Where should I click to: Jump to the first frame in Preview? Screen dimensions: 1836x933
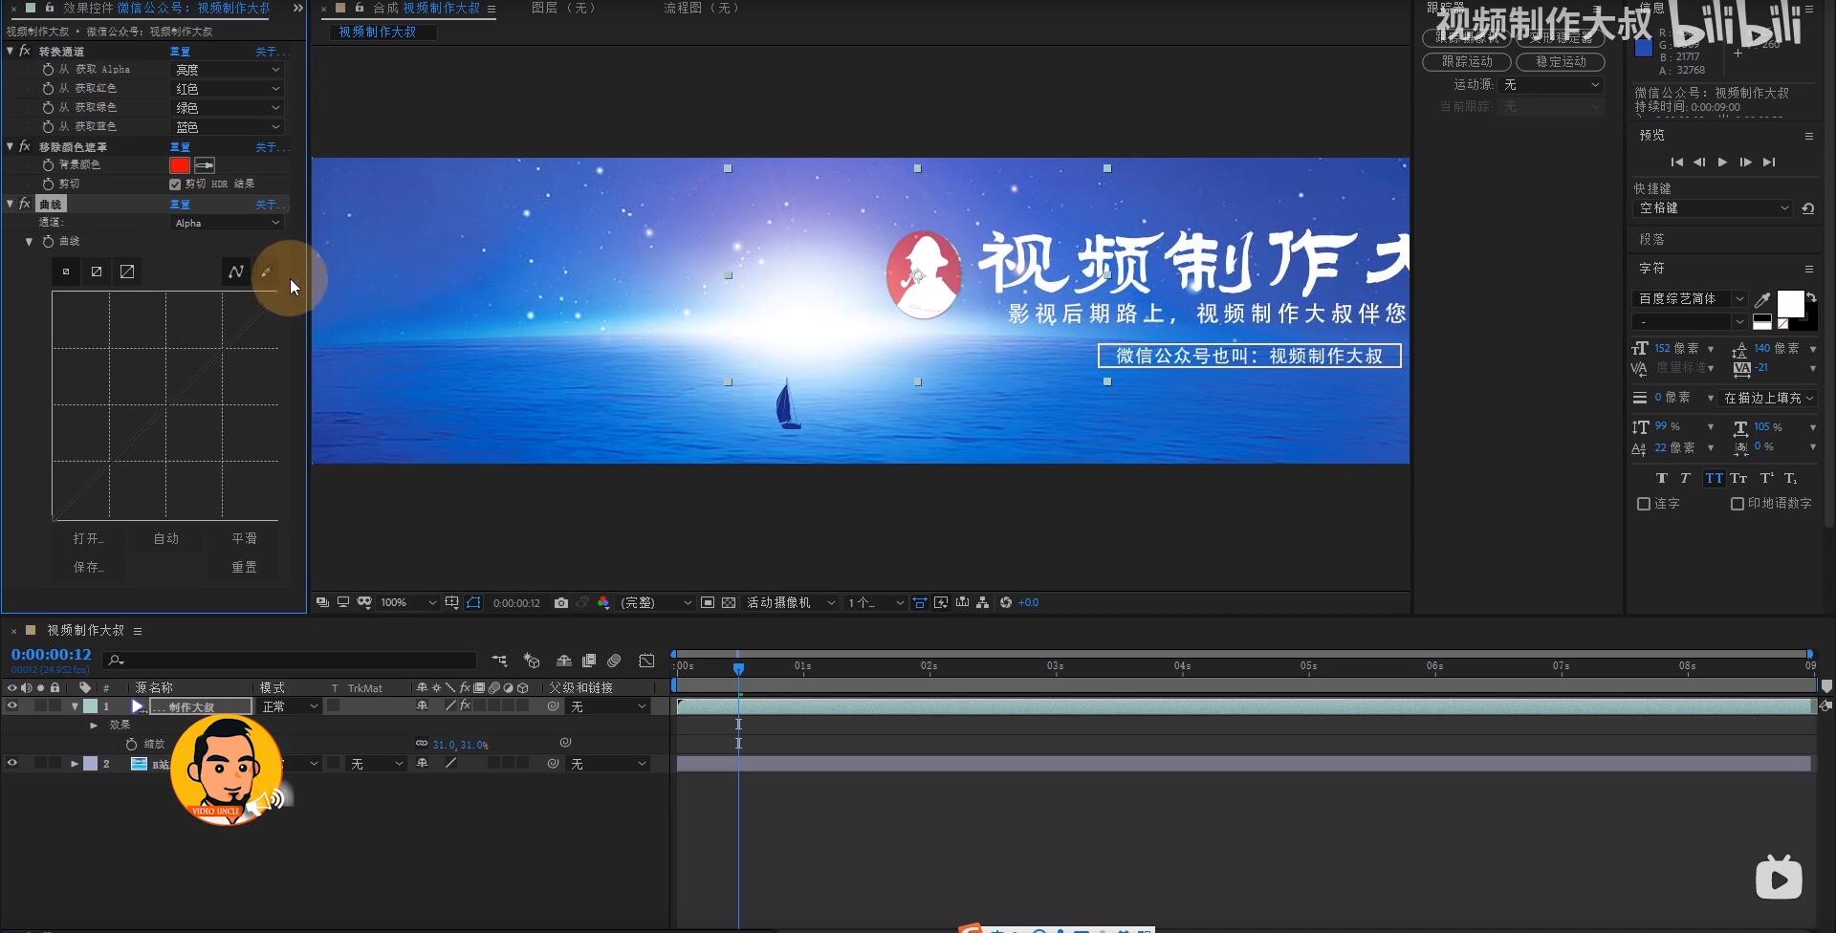pyautogui.click(x=1676, y=163)
